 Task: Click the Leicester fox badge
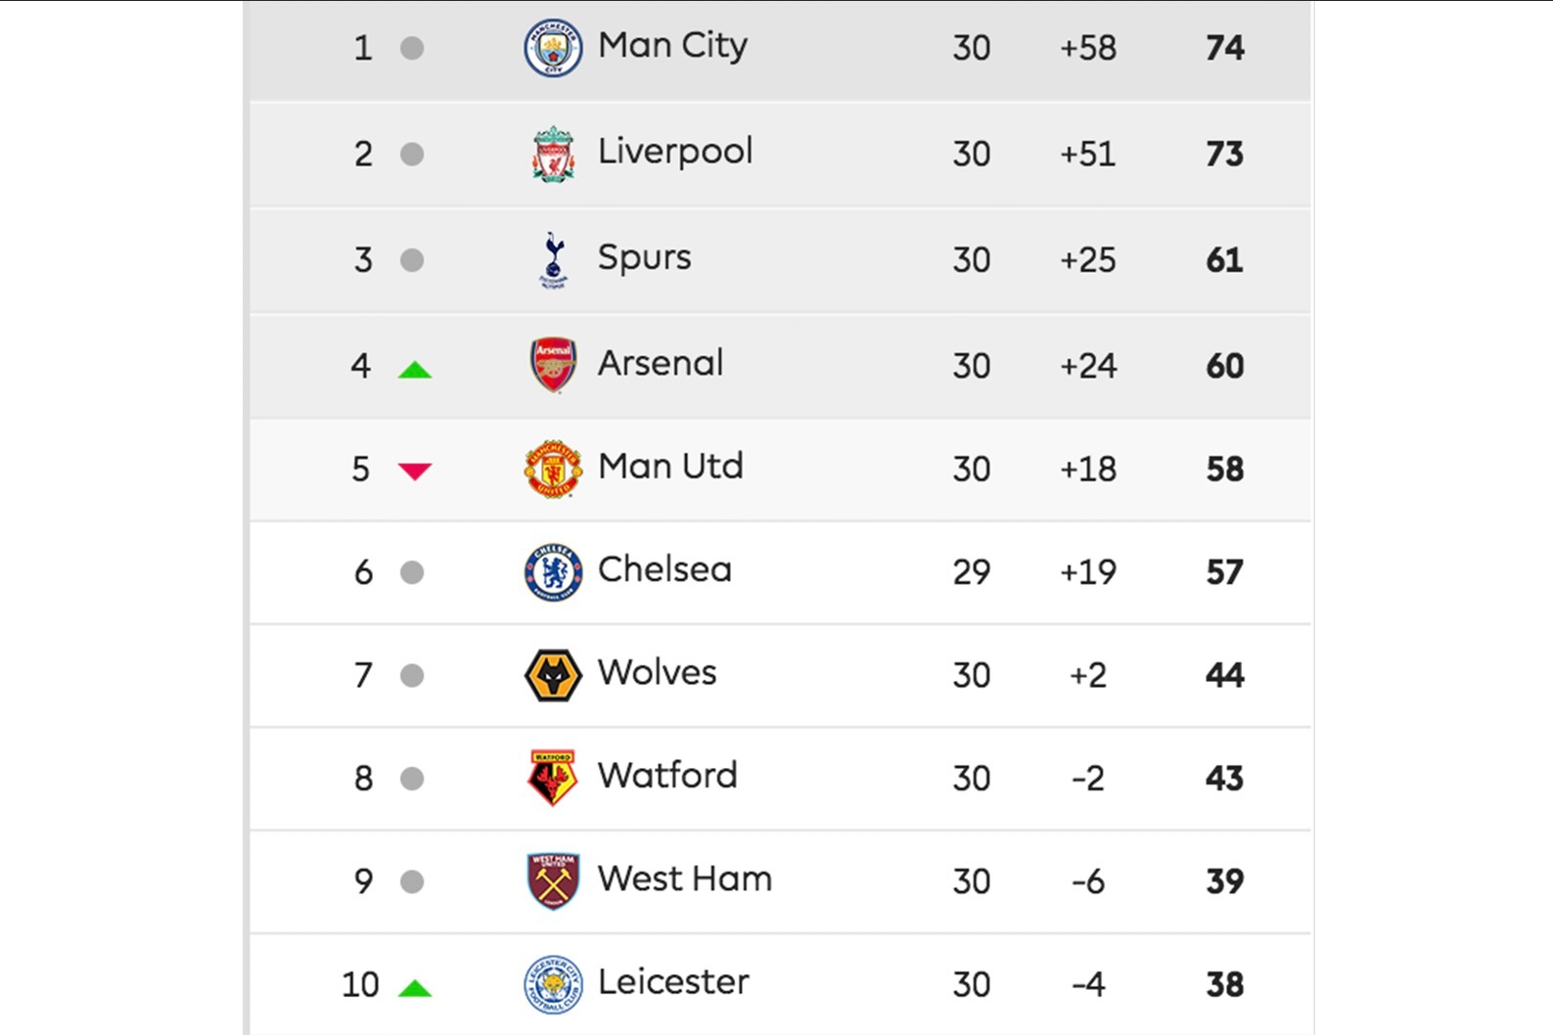coord(553,984)
